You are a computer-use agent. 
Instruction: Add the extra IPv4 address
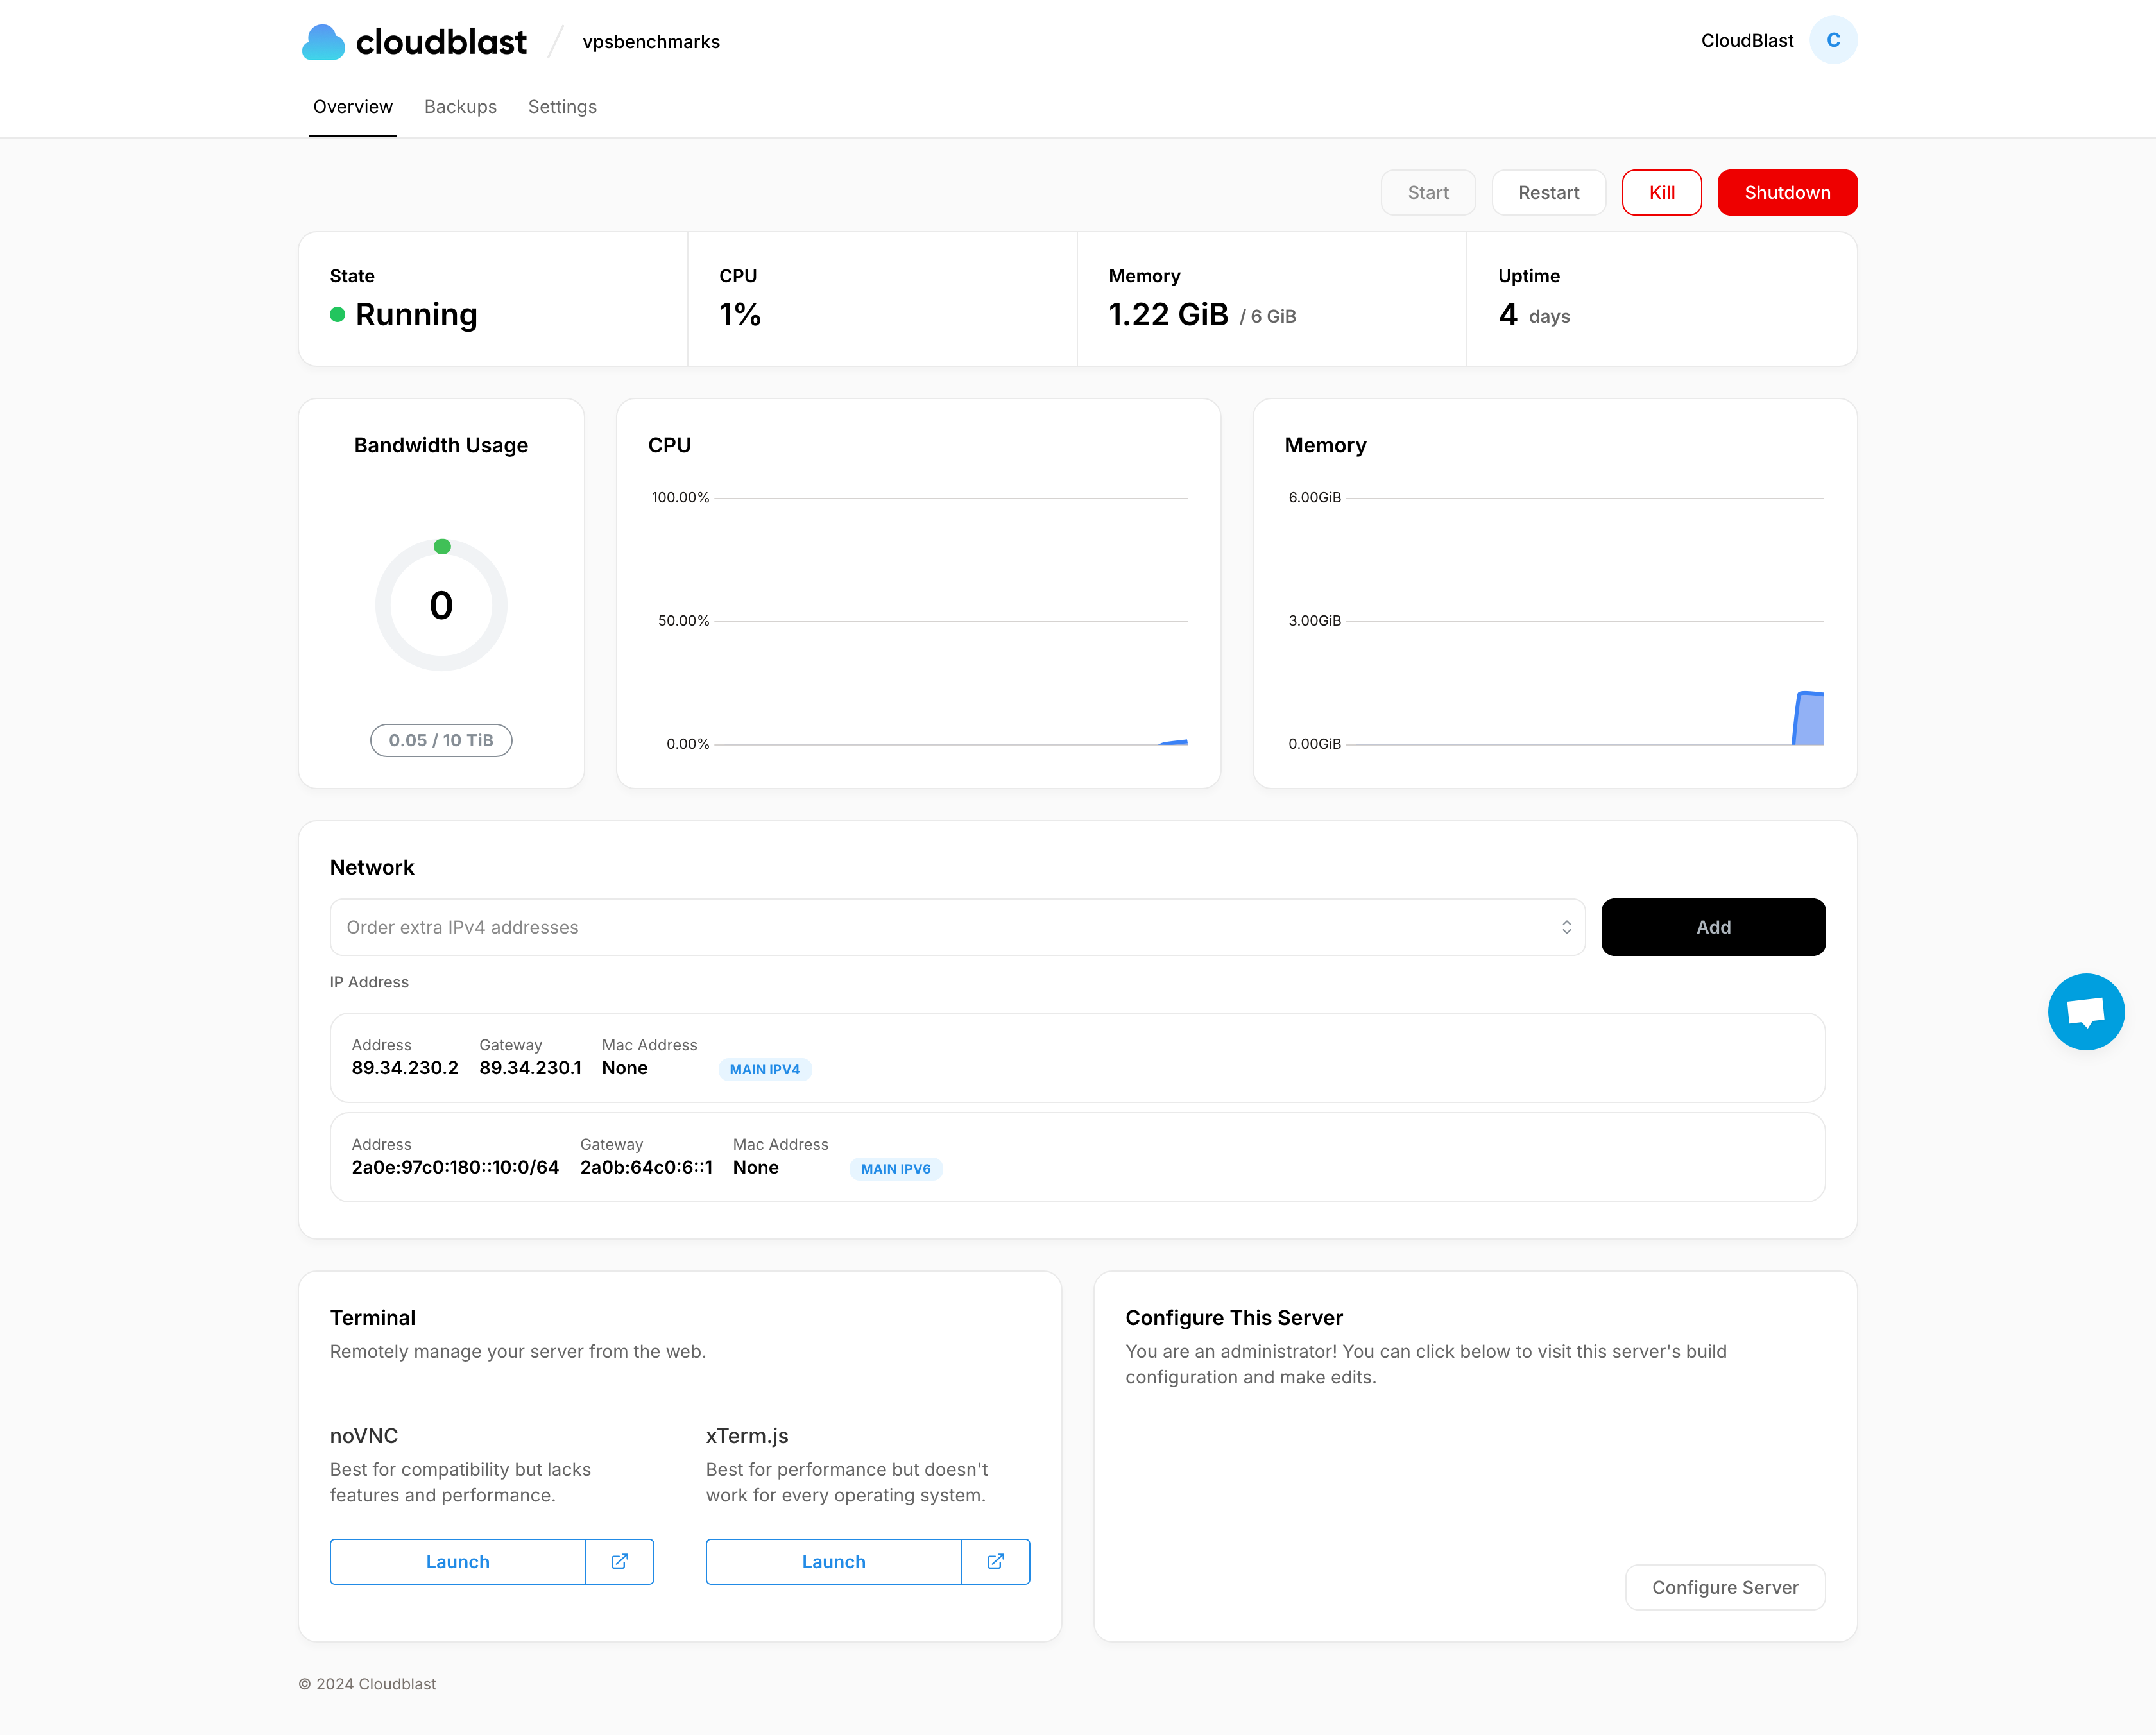[x=1713, y=927]
